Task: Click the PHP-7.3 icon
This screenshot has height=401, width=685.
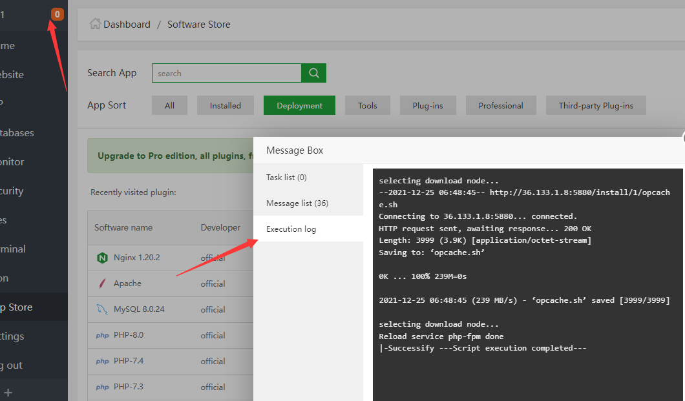Action: point(102,387)
